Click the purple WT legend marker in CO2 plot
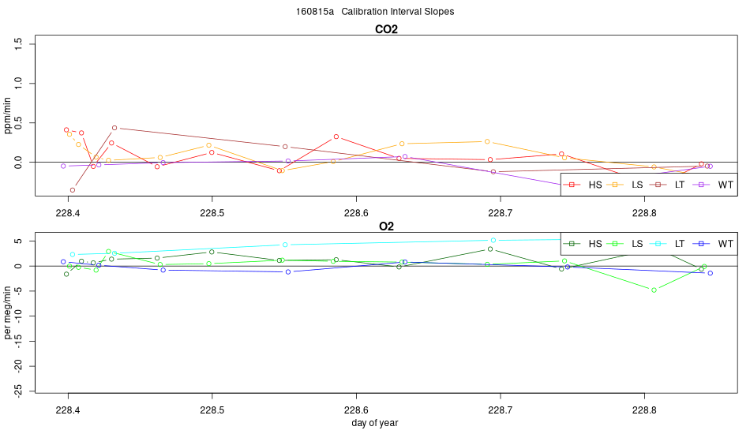This screenshot has height=434, width=750. pos(701,185)
